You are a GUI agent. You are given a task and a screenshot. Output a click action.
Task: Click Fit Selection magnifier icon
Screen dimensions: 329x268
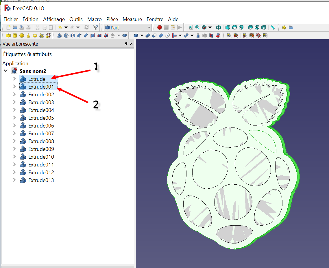(x=197, y=27)
